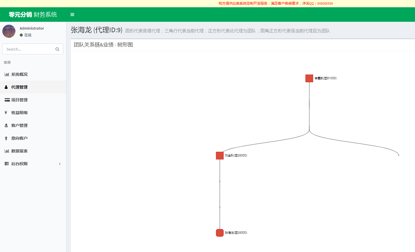Click the 意向客户 figure icon

6,138
